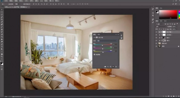The height and width of the screenshot is (98, 180).
Task: Switch to the Channels tab beside Layers
Action: 161,21
